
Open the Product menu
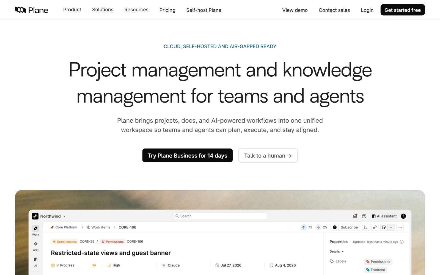[x=72, y=10]
